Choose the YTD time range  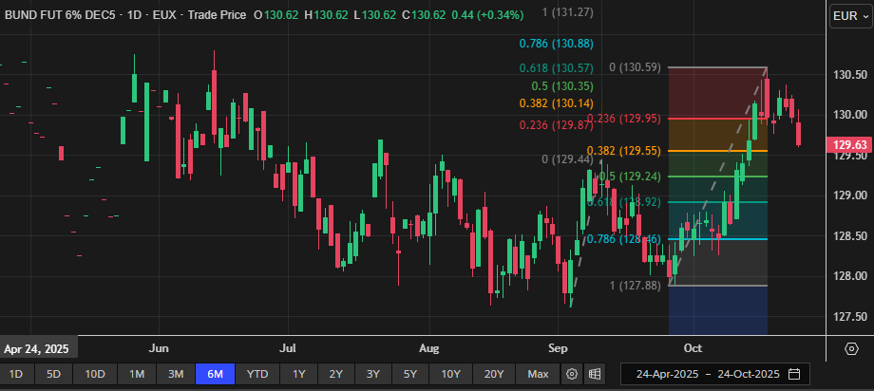pyautogui.click(x=257, y=374)
